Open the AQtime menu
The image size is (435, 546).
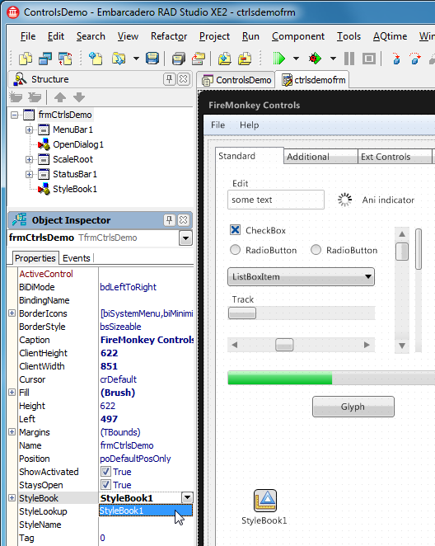pyautogui.click(x=390, y=36)
